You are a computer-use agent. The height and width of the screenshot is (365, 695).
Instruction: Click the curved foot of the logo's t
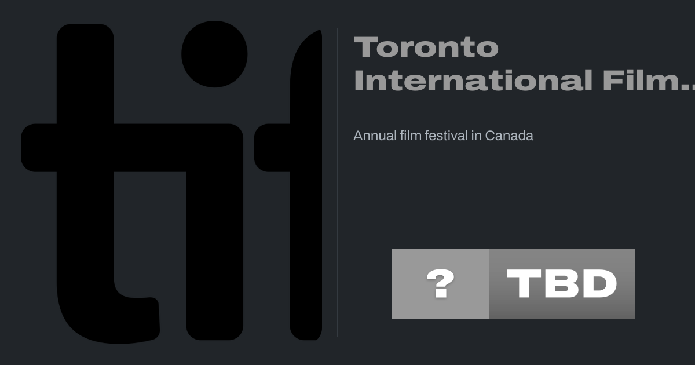tap(136, 319)
